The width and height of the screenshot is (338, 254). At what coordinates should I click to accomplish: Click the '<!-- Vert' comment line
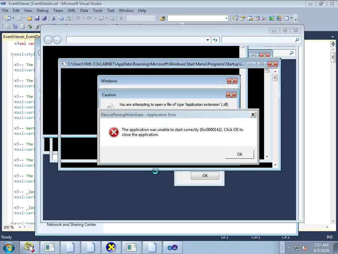[24, 128]
